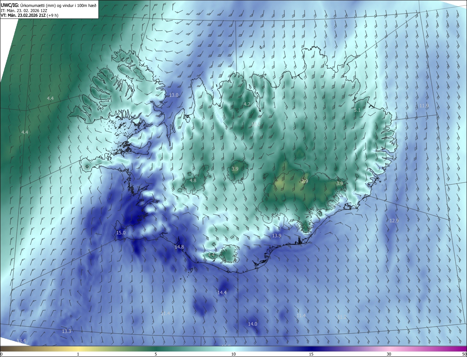Click the 13.0 value label
The height and width of the screenshot is (357, 467).
click(x=174, y=95)
